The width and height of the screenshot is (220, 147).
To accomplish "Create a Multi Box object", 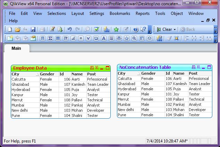I will tap(66, 38).
